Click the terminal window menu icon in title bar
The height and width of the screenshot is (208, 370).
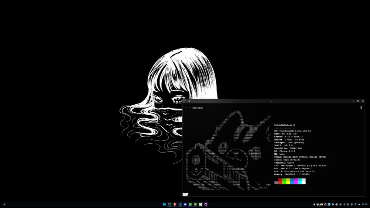pos(185,101)
